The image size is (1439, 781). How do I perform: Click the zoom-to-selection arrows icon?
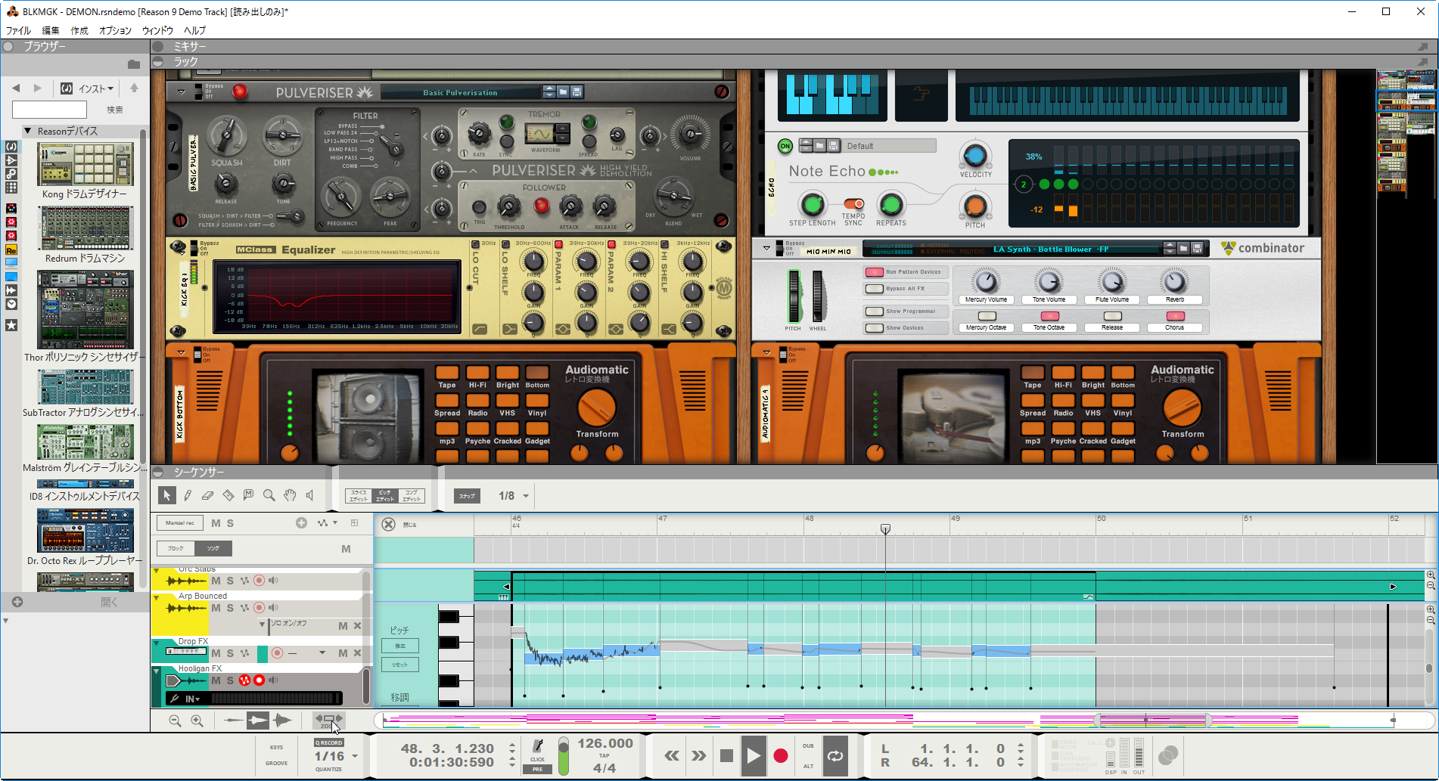pyautogui.click(x=328, y=721)
